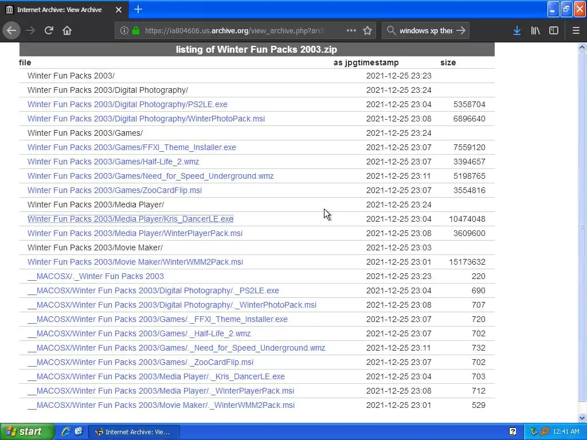The width and height of the screenshot is (587, 440).
Task: Click the help question mark tray icon
Action: coord(512,432)
